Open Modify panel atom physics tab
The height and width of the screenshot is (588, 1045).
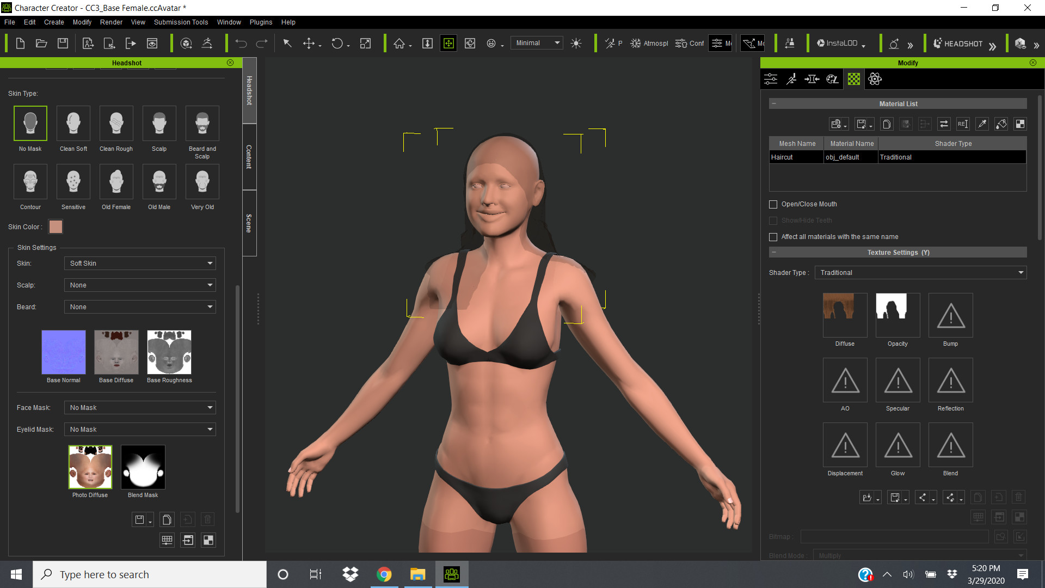tap(875, 79)
